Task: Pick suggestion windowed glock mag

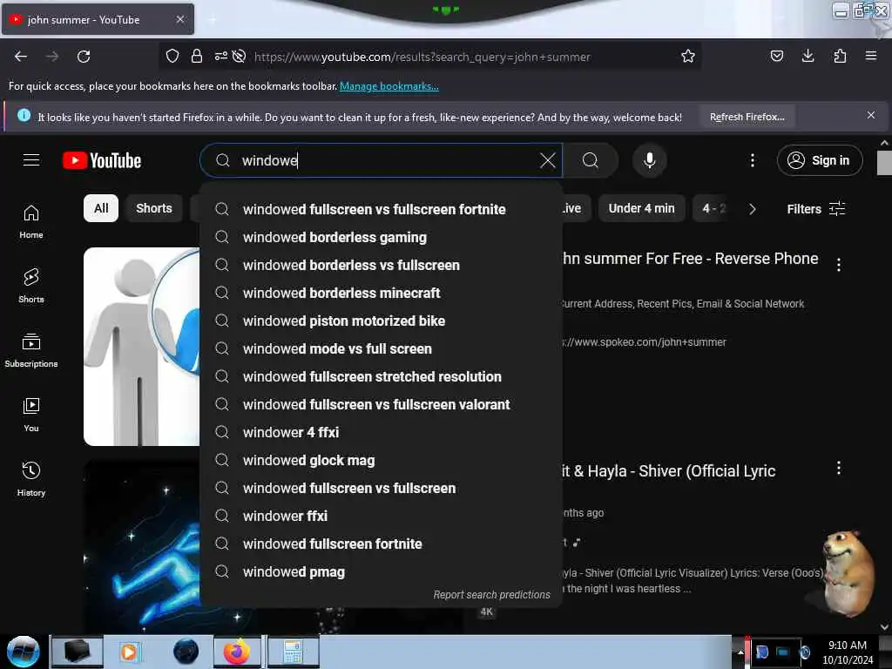Action: click(382, 460)
